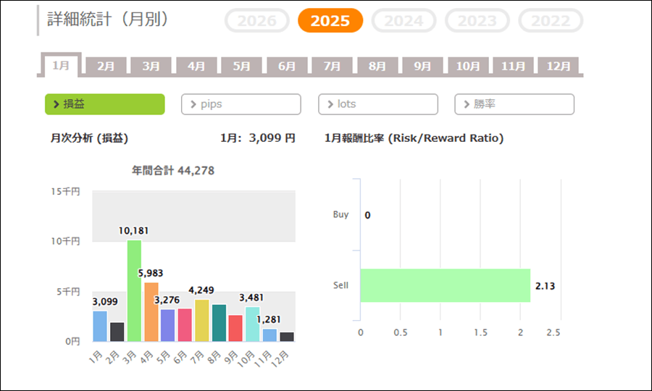Switch to the 9月 tab
The width and height of the screenshot is (652, 391).
[x=422, y=66]
